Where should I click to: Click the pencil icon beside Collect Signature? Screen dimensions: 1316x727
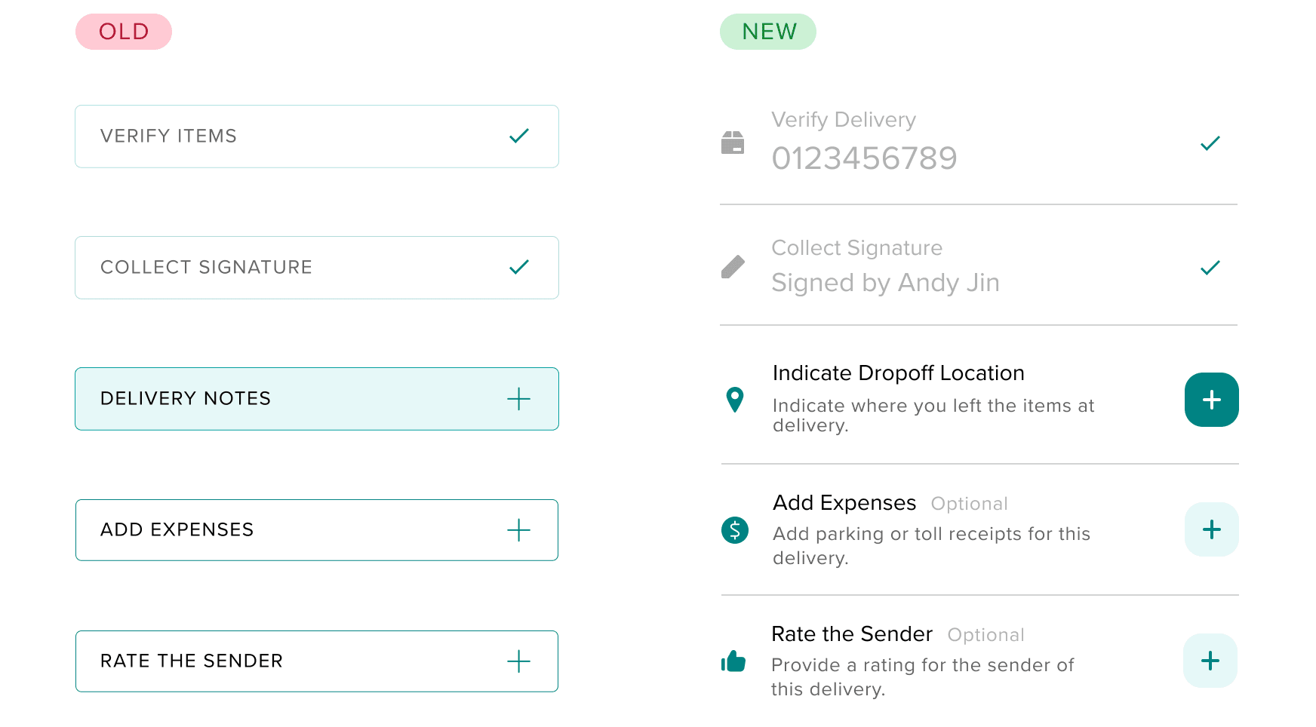(x=732, y=267)
